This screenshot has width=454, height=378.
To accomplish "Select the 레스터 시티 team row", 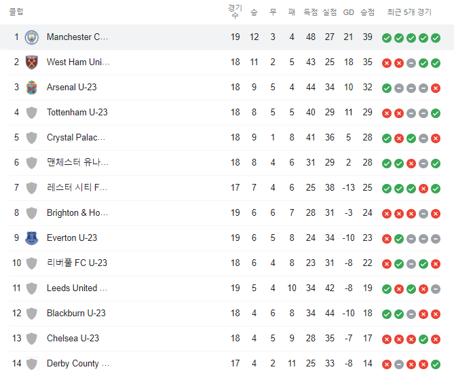I will 225,188.
